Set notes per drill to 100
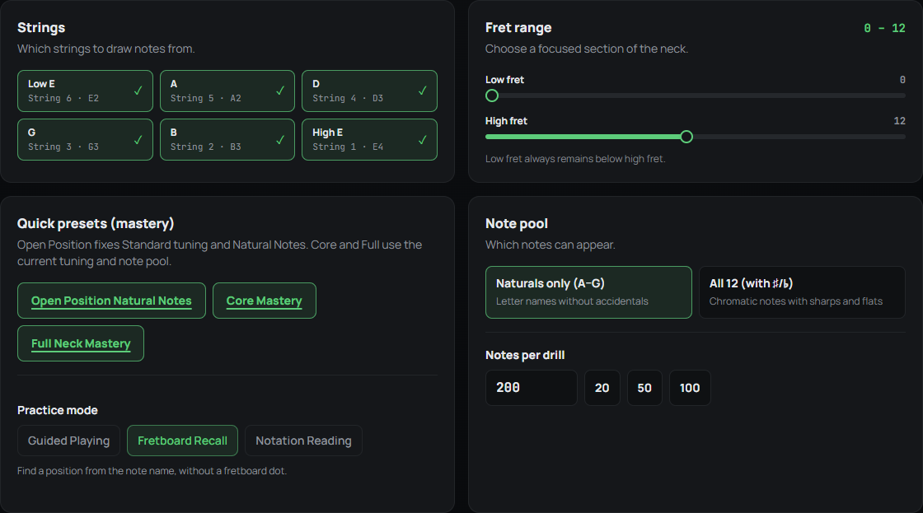Image resolution: width=923 pixels, height=513 pixels. pyautogui.click(x=690, y=388)
